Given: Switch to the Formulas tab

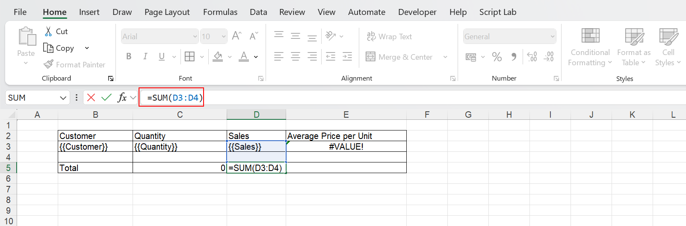Looking at the screenshot, I should pos(220,12).
